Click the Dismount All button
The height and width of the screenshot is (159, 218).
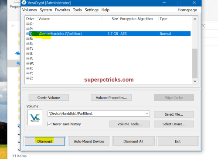coord(133,141)
